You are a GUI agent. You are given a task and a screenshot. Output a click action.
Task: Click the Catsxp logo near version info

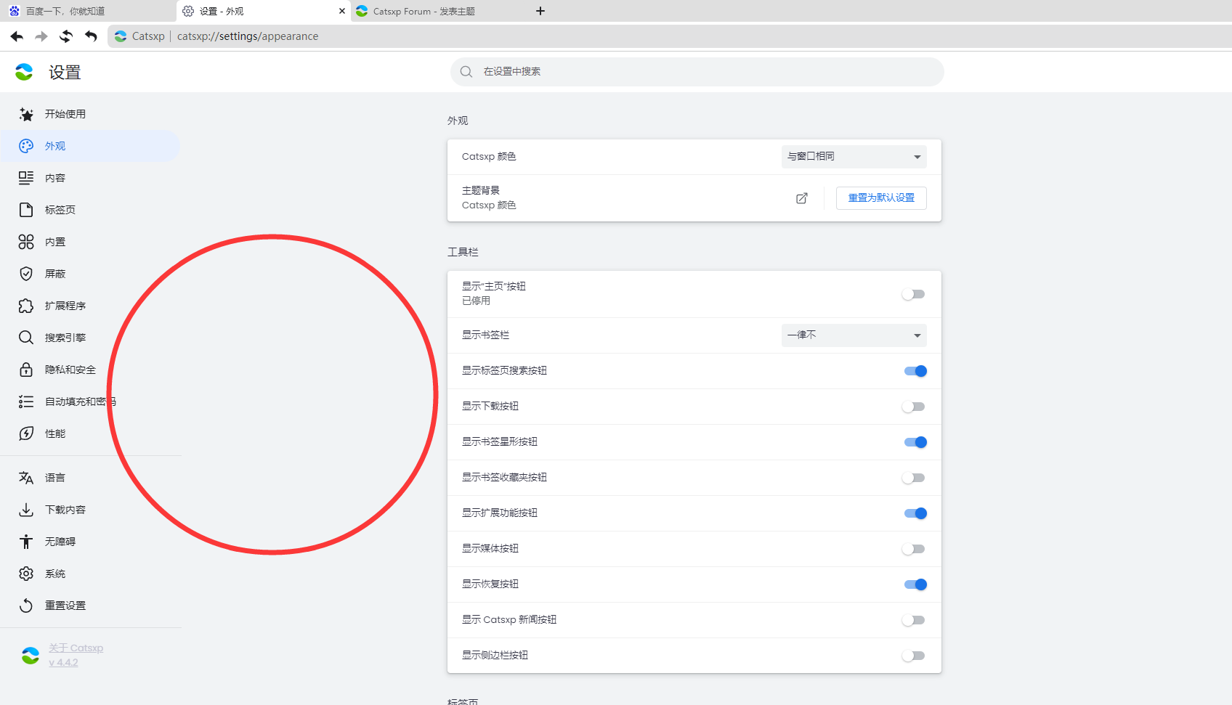pos(31,656)
